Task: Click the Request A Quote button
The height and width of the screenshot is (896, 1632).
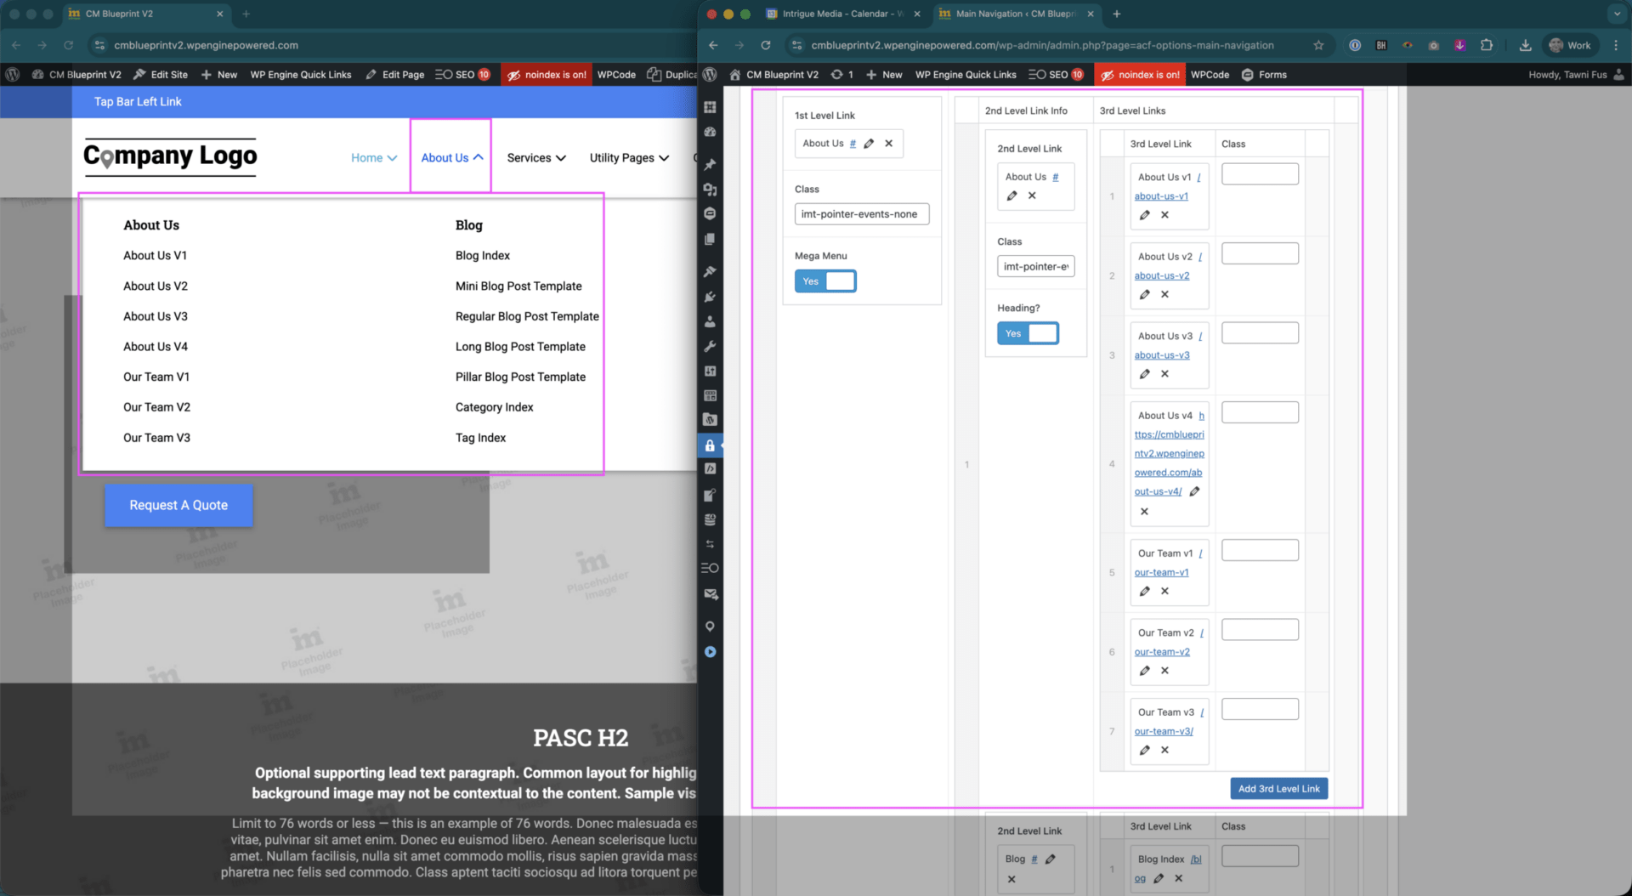Action: click(178, 505)
